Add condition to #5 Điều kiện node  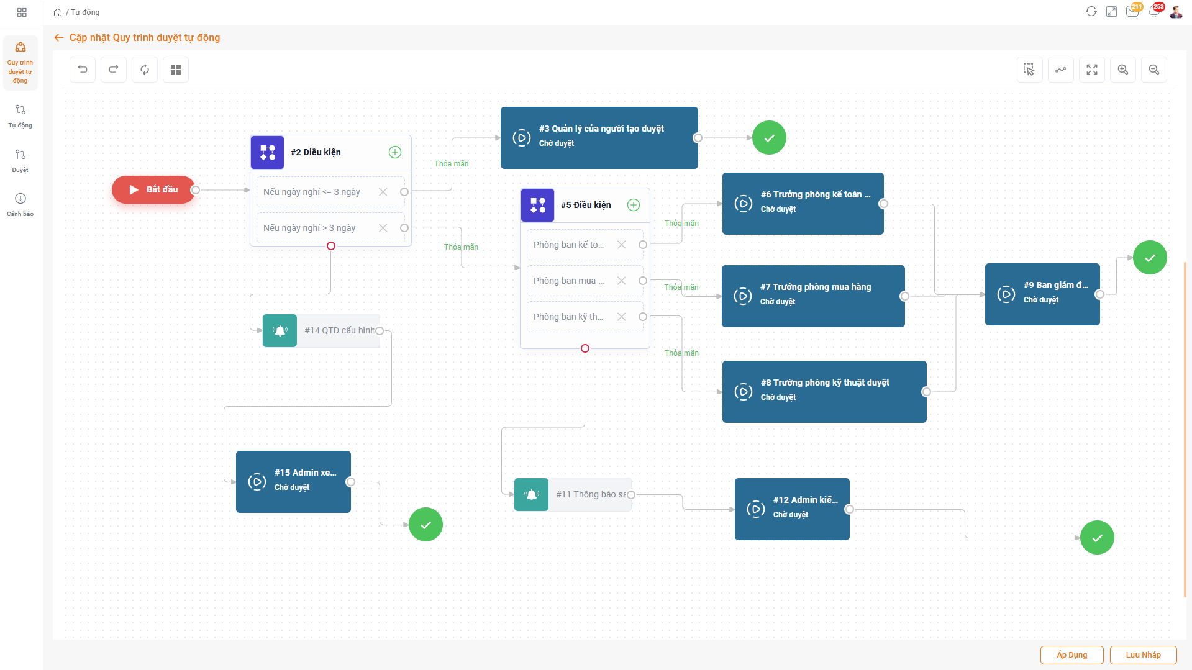click(634, 205)
